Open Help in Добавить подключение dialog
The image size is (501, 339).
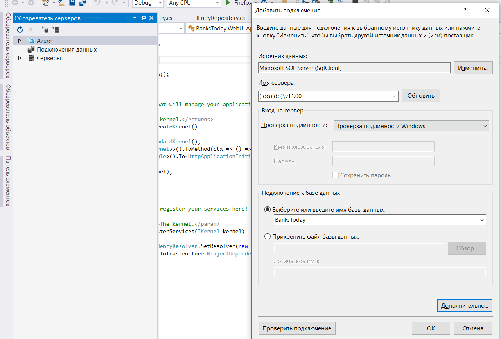tap(465, 11)
